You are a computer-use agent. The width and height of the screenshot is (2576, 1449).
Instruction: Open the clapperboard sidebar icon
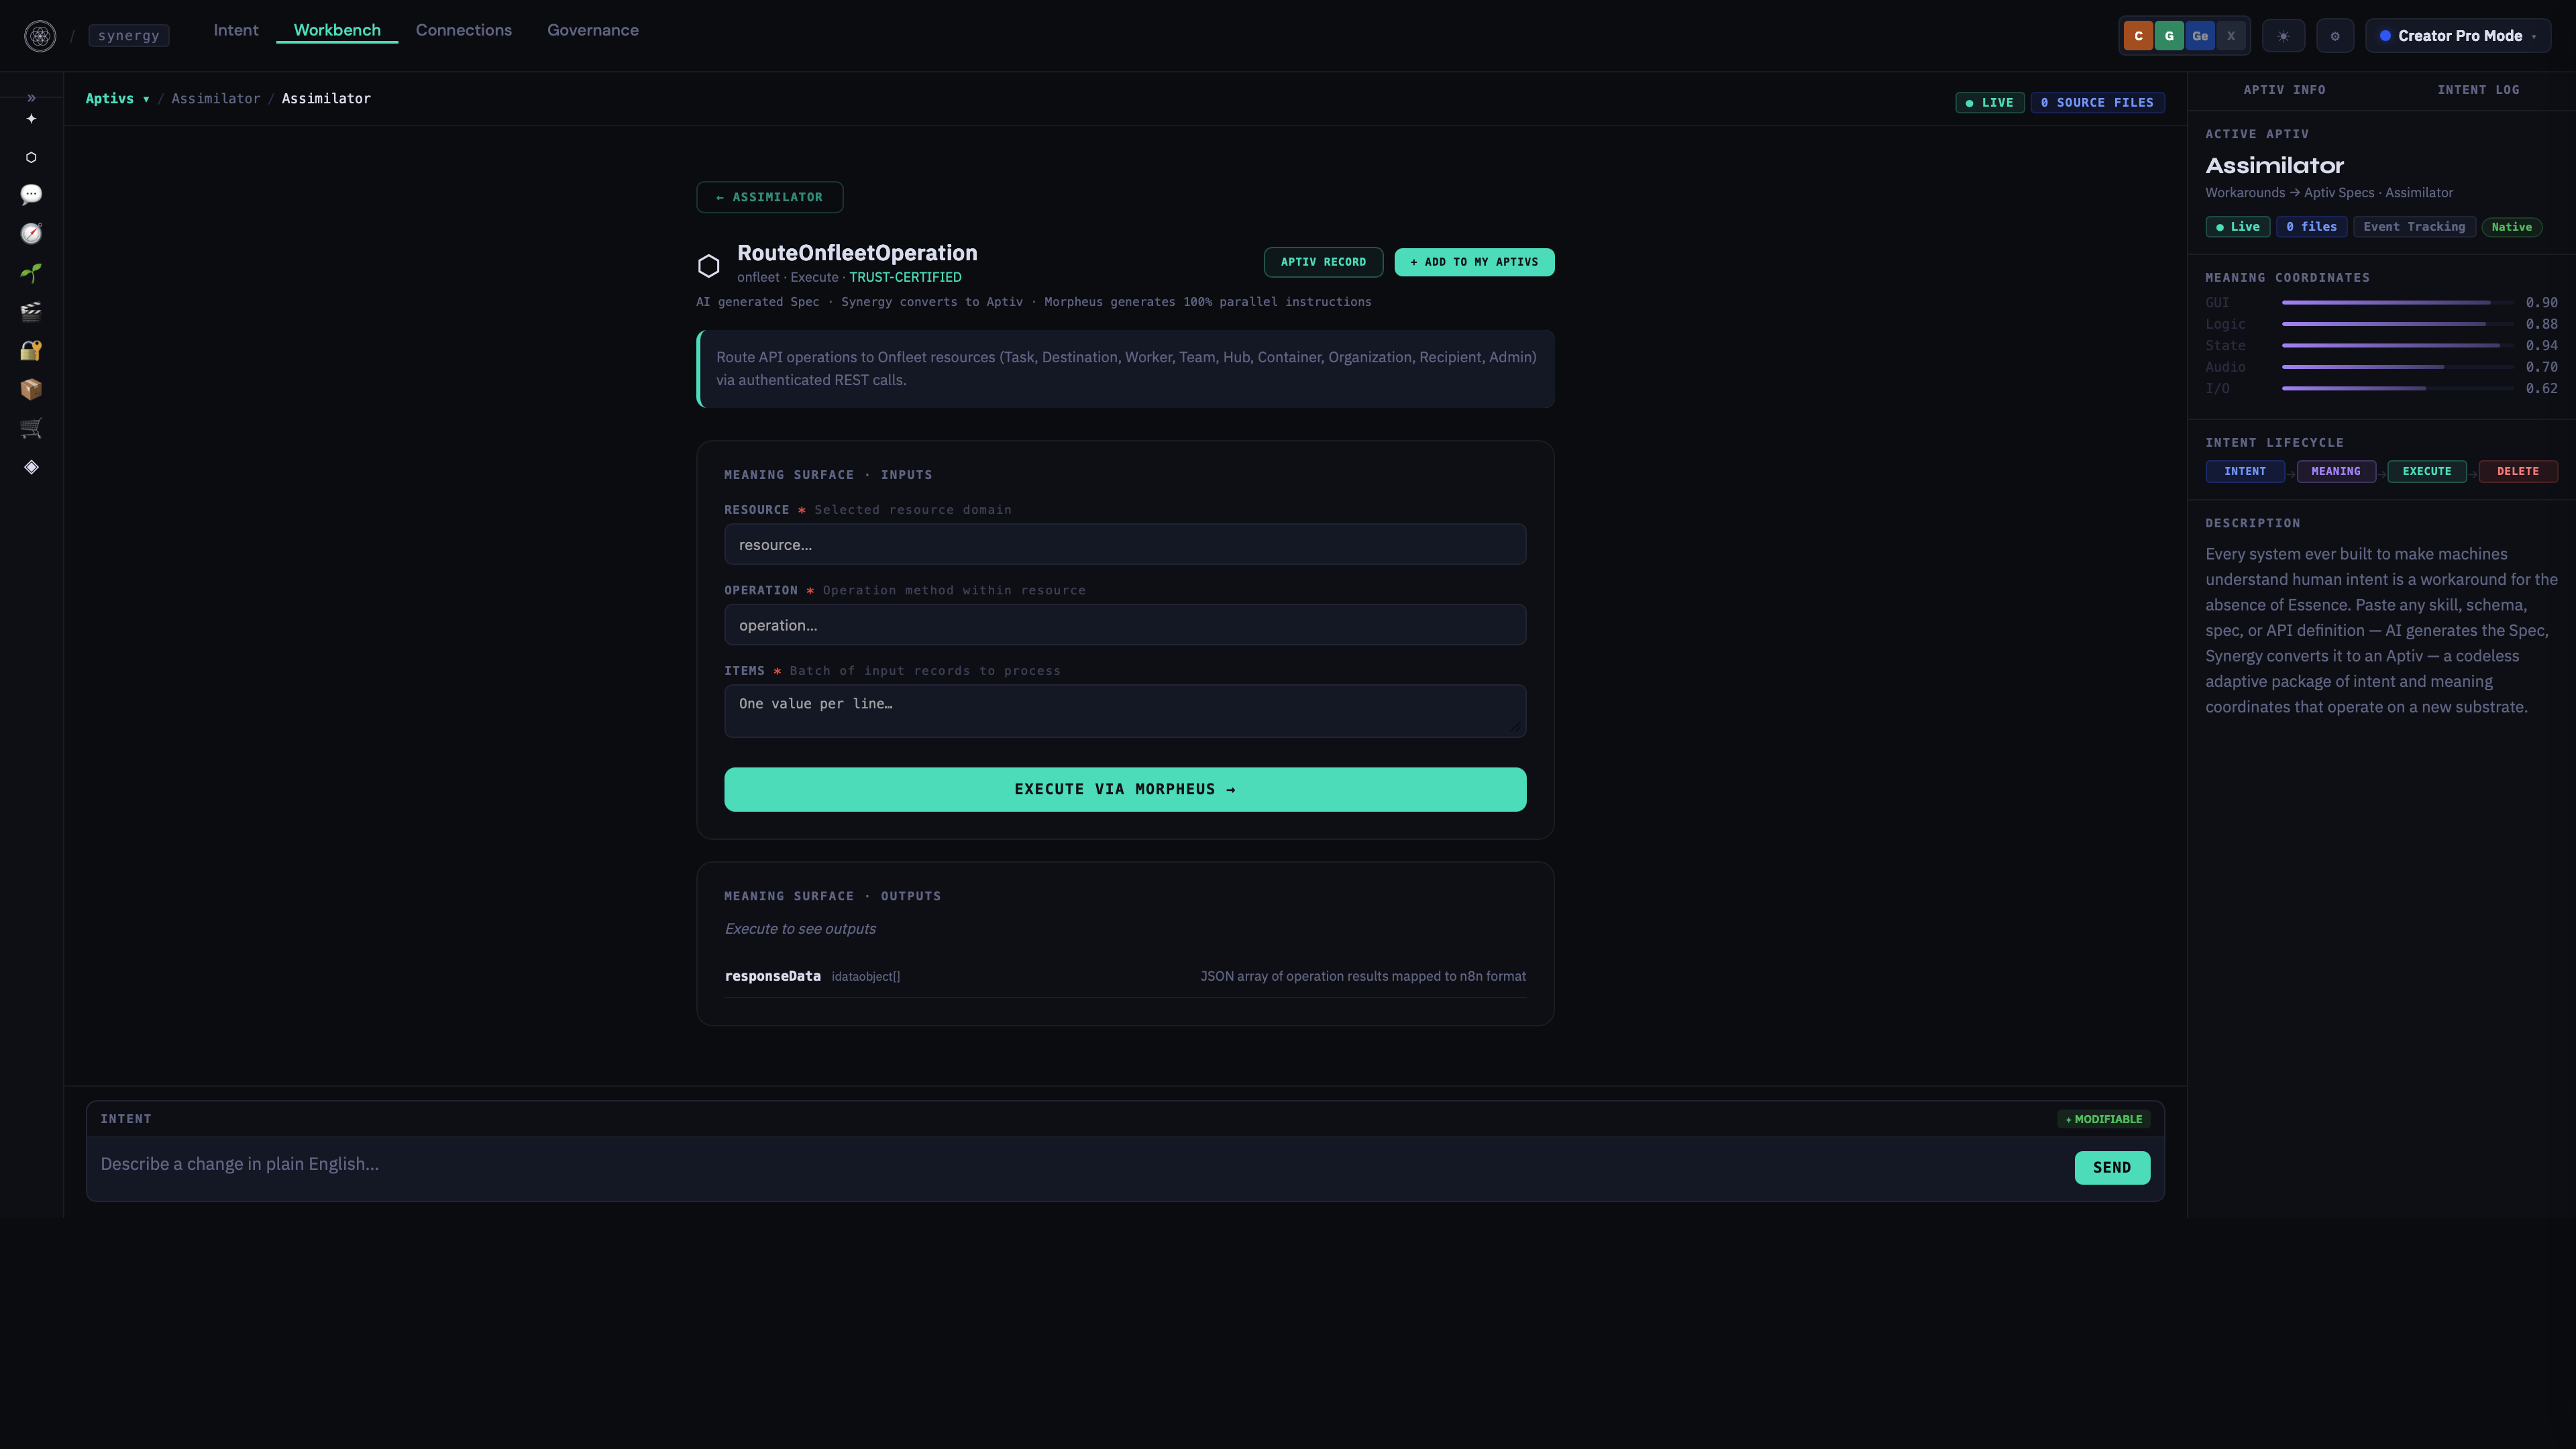coord(31,311)
